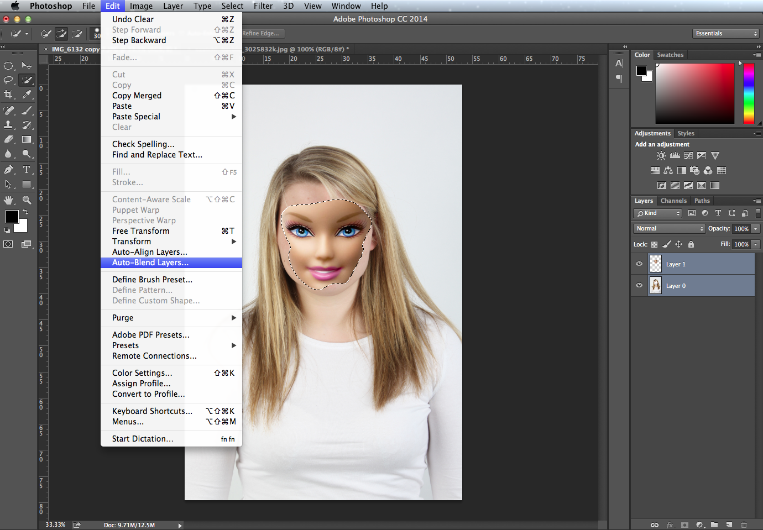Open the layer Opacity slider dropdown

(x=755, y=229)
